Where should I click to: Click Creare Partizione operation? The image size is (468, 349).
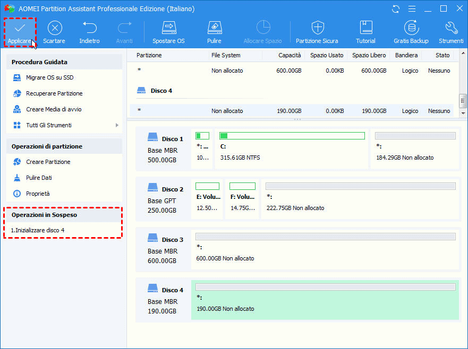48,162
